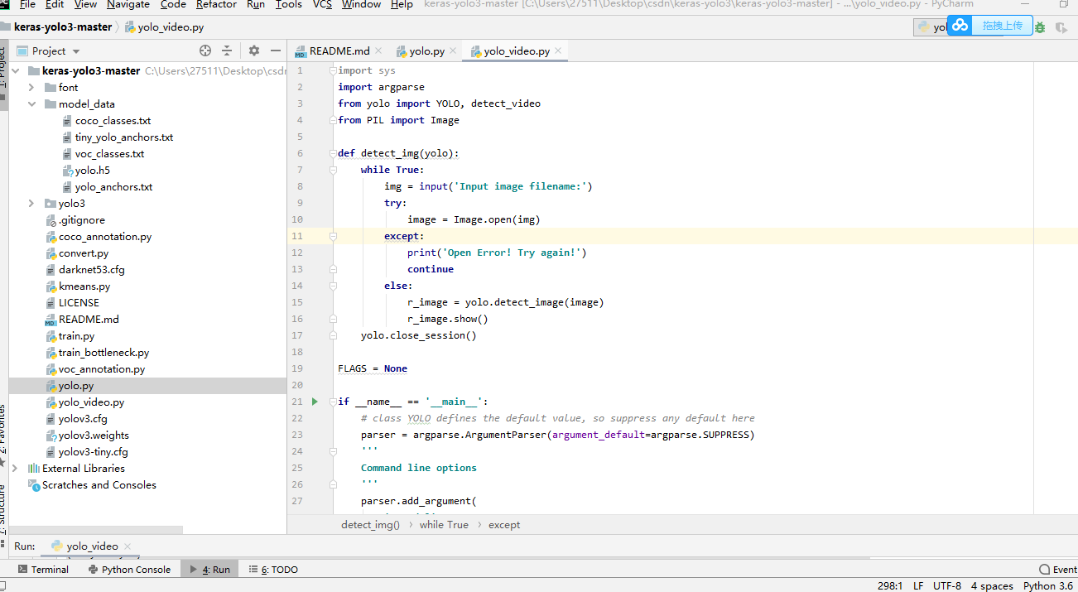
Task: Hide the Project tool window
Action: tap(276, 51)
